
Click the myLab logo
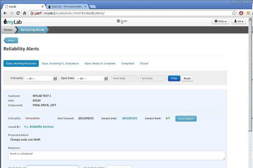pyautogui.click(x=12, y=21)
